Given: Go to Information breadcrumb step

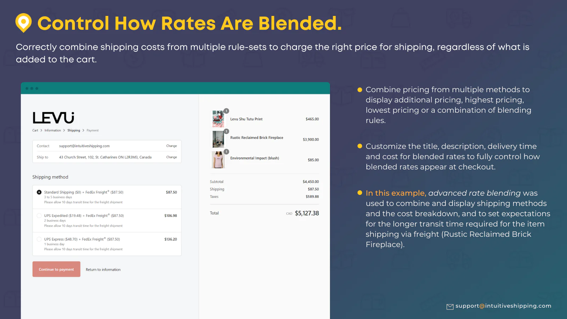Looking at the screenshot, I should point(52,130).
